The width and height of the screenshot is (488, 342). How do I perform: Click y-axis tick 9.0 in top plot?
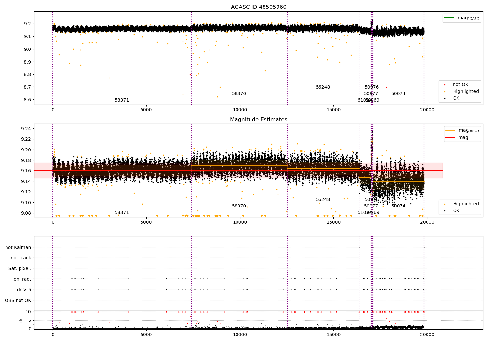click(27, 49)
